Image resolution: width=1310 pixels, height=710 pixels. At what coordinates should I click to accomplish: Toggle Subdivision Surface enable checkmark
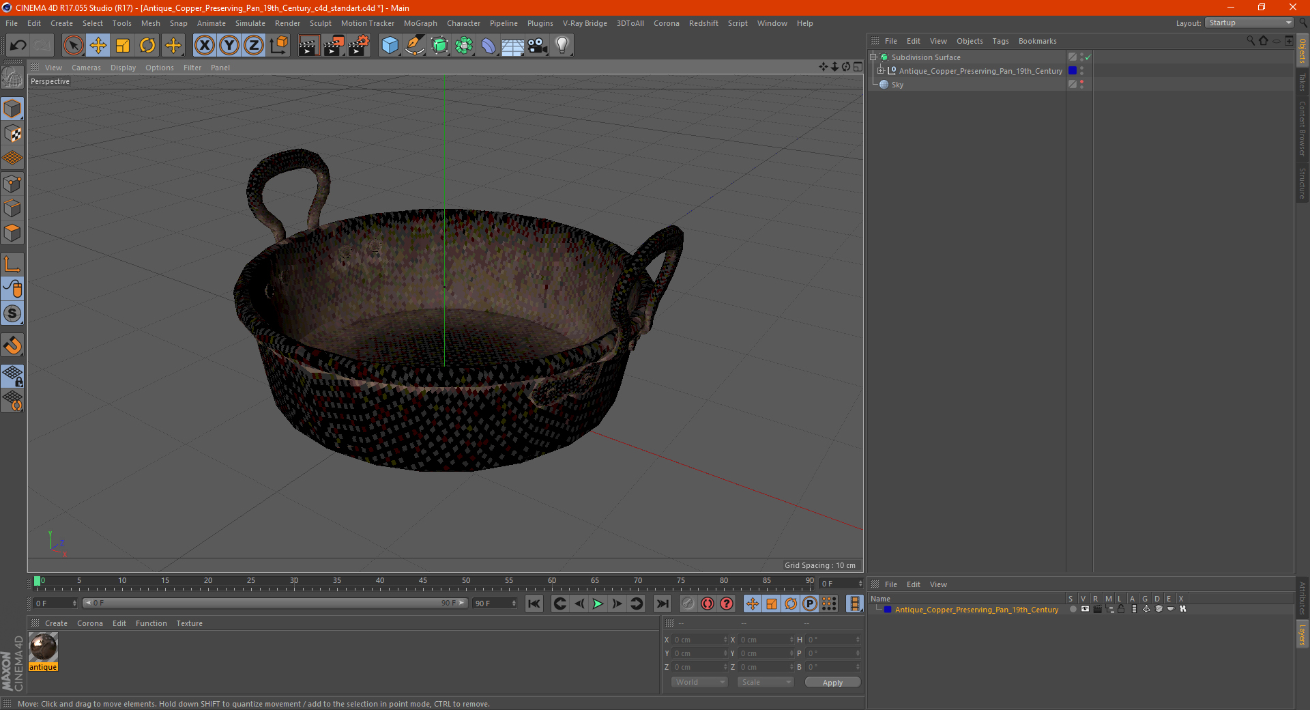[1088, 57]
